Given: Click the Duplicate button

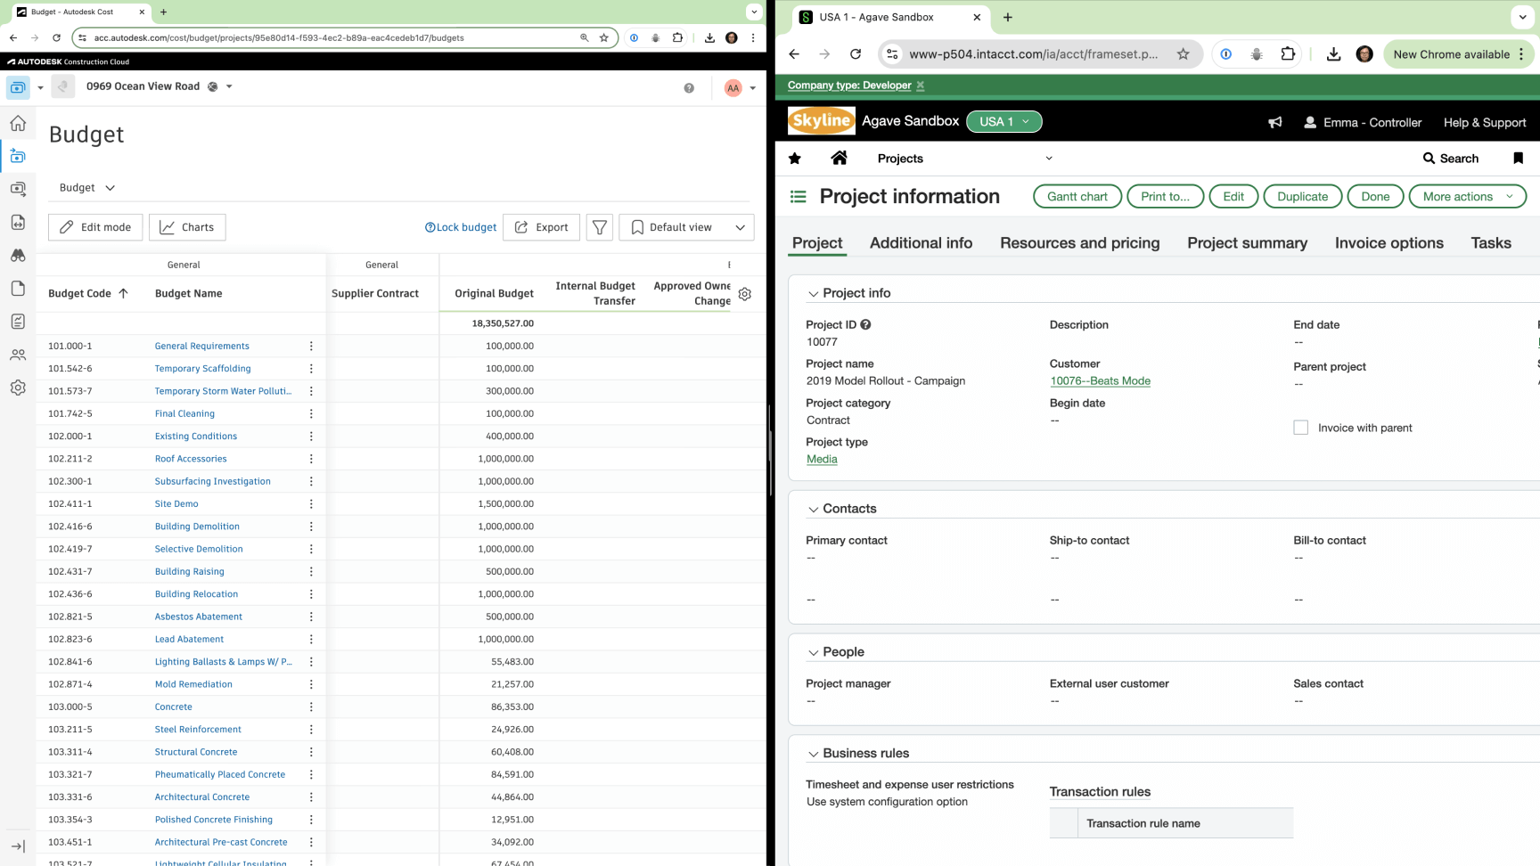Looking at the screenshot, I should [x=1302, y=197].
